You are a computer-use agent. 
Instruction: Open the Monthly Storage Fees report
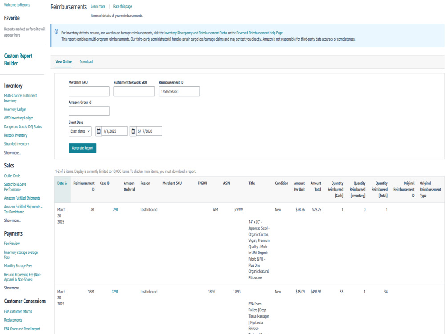pyautogui.click(x=18, y=266)
